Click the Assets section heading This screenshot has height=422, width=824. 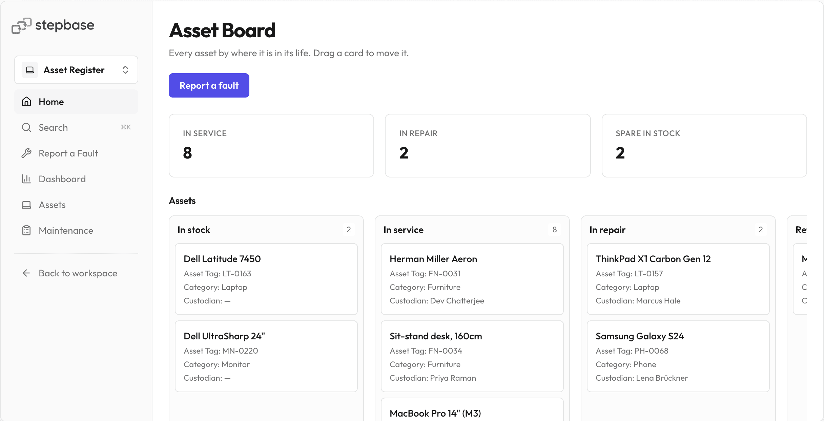[182, 201]
